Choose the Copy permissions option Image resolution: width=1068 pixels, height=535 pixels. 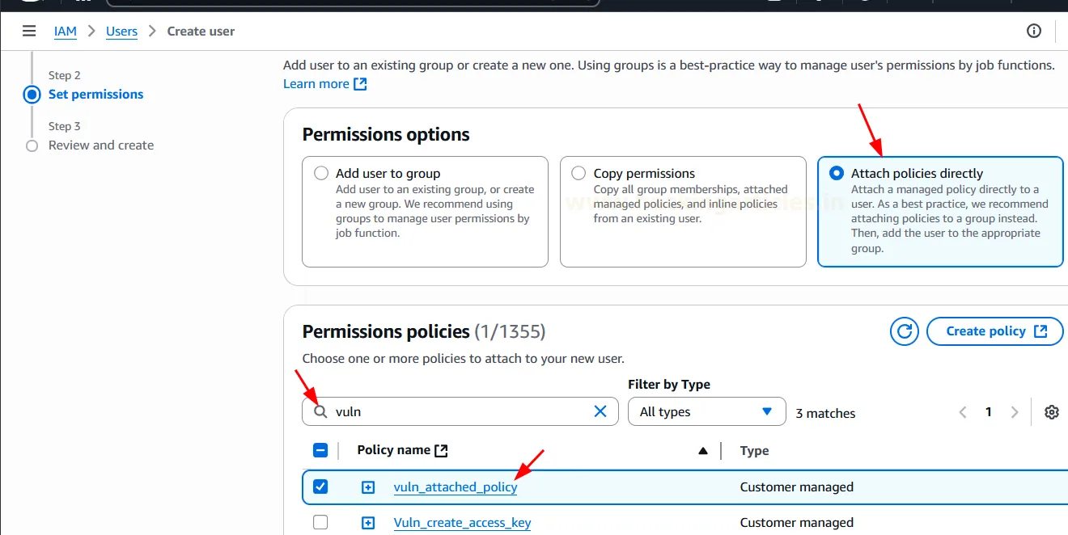(578, 173)
